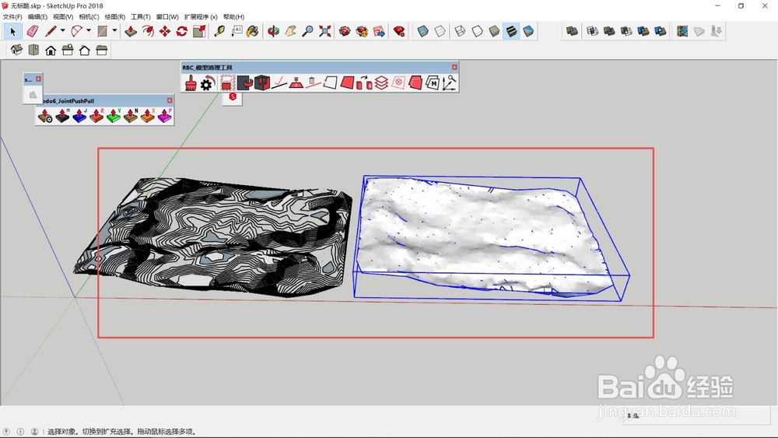The width and height of the screenshot is (778, 438).
Task: Choose the Zoom magnifier tool
Action: tap(307, 32)
